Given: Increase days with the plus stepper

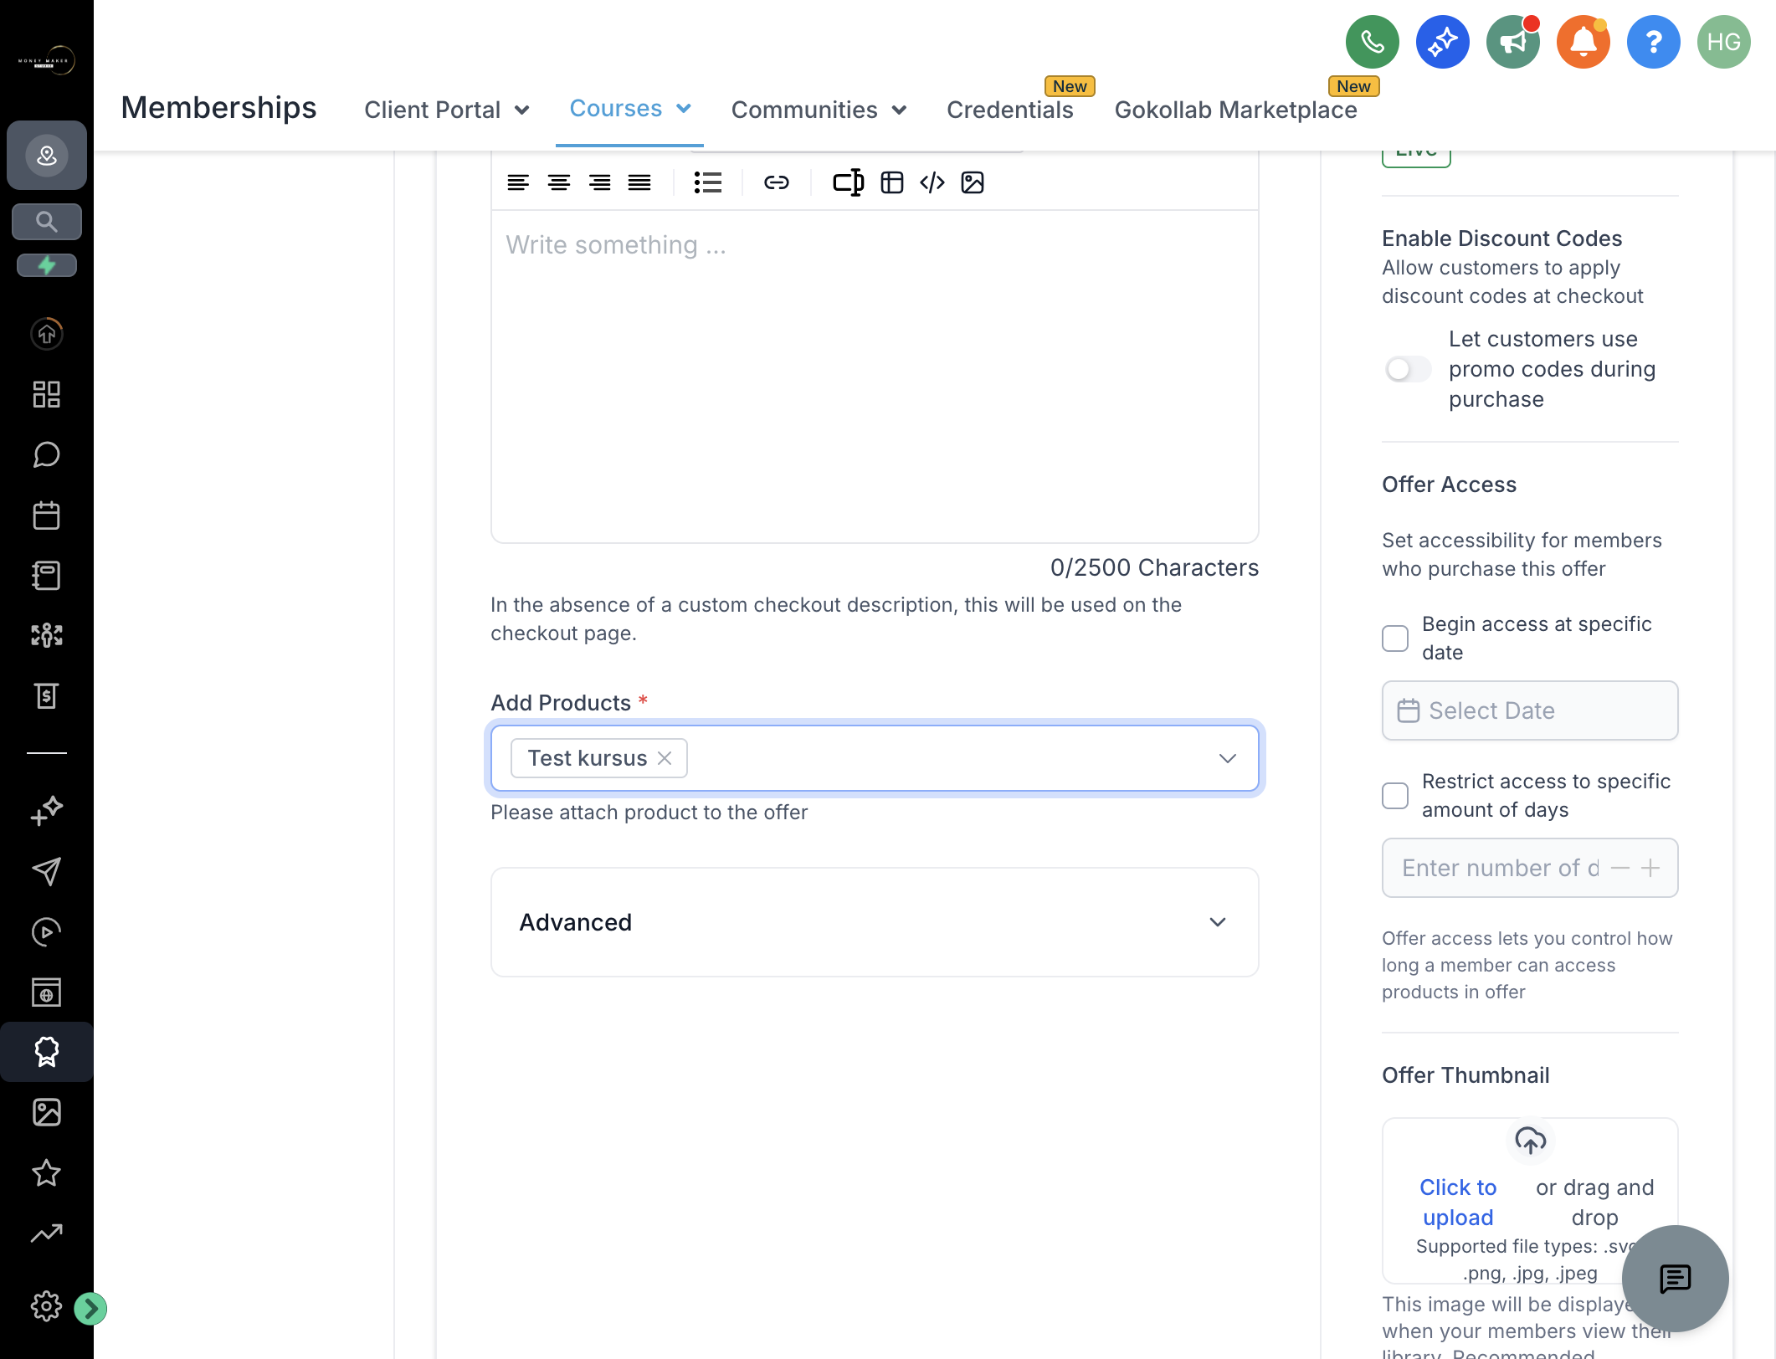Looking at the screenshot, I should 1650,868.
